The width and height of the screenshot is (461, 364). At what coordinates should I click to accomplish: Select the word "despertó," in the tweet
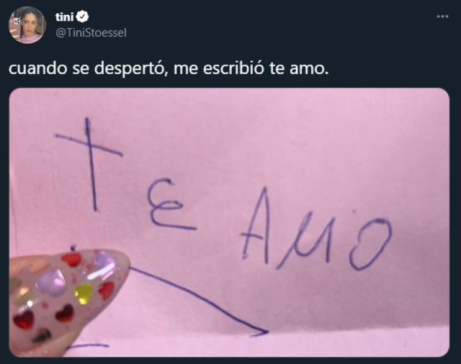coord(131,69)
